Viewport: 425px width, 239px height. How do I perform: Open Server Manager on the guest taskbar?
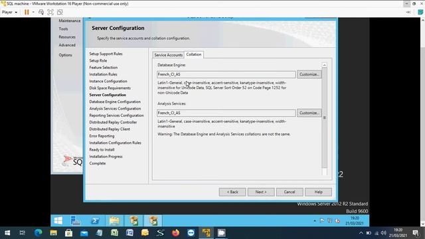76,220
